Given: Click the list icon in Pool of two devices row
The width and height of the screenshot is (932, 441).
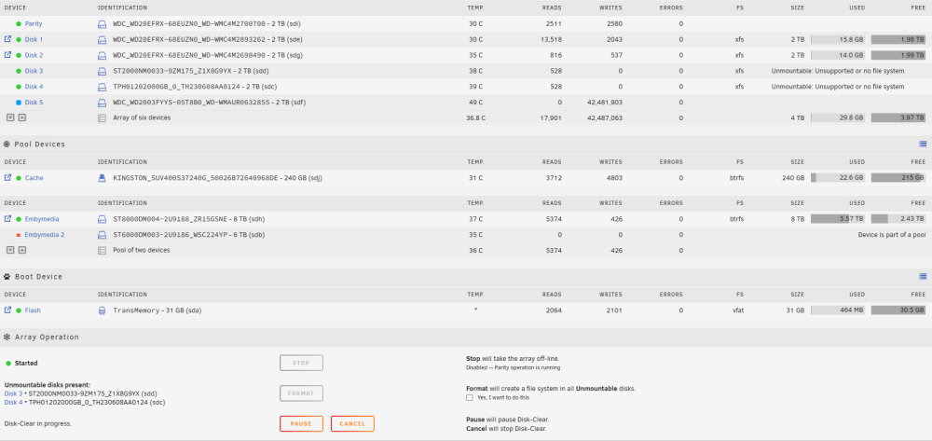Looking at the screenshot, I should point(102,250).
